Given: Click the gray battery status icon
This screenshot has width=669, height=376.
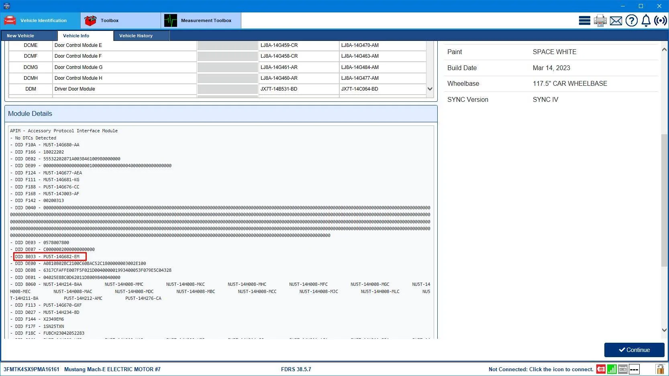Looking at the screenshot, I should point(623,369).
